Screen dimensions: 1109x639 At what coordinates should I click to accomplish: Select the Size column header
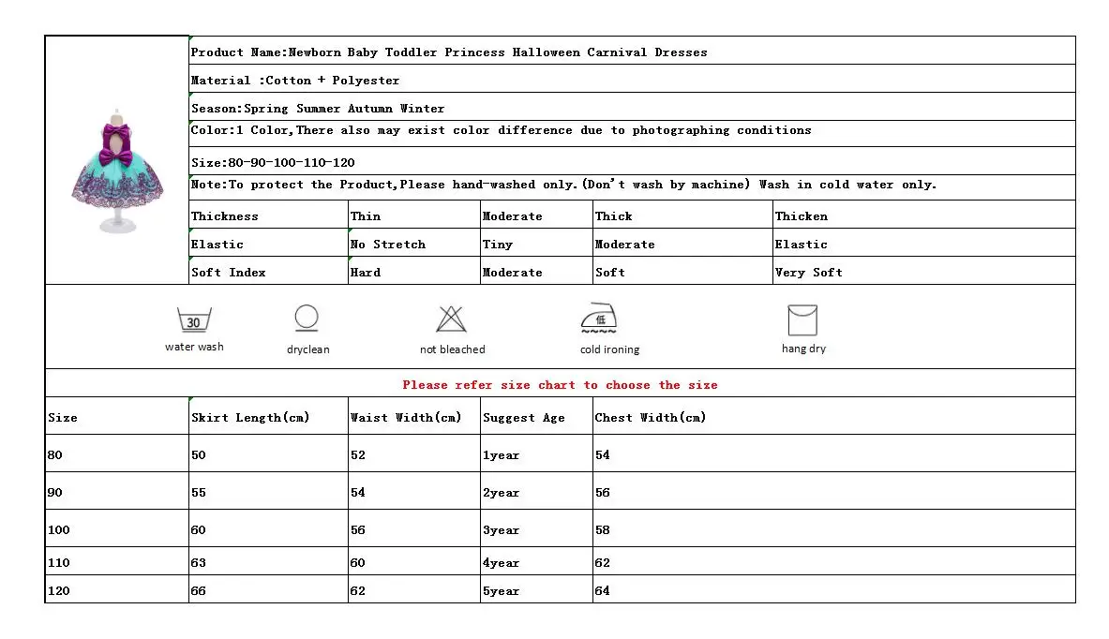116,416
